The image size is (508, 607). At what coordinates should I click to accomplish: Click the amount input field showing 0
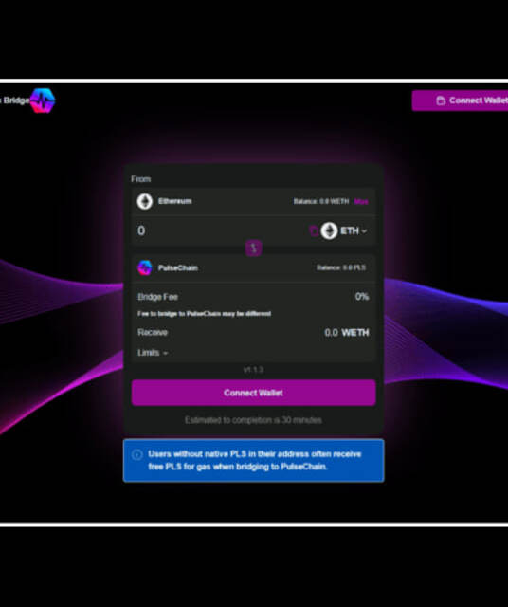pos(221,230)
